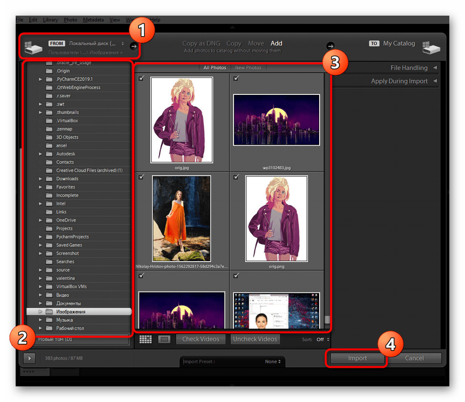Select the Nikolay-Hristov photo thumbnail
Viewport: 465px width, 402px height.
point(182,219)
